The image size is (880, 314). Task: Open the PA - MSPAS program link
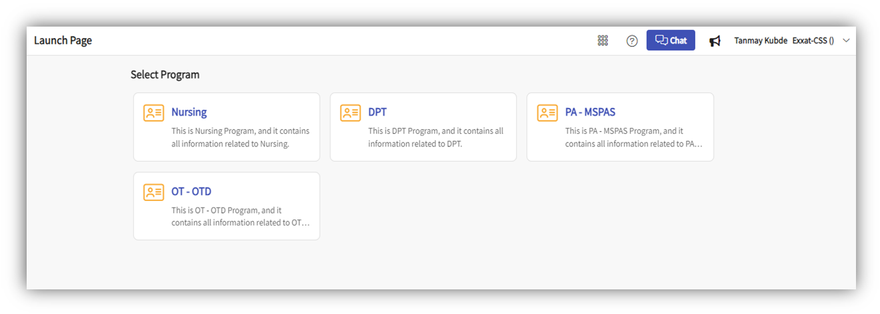point(590,112)
